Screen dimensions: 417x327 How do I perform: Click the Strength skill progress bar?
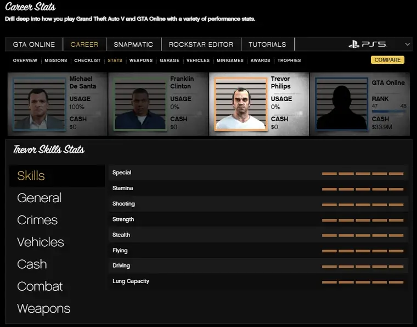click(363, 220)
